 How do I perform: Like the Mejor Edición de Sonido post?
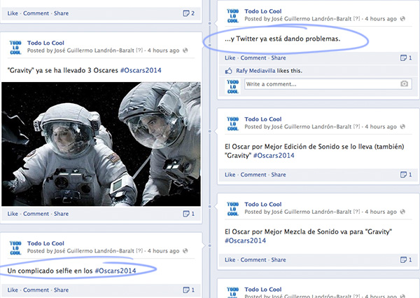230,175
